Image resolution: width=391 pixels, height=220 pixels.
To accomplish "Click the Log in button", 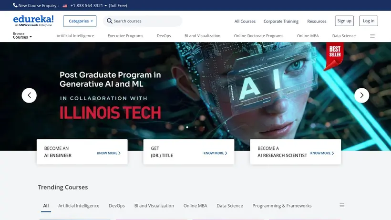I will [x=369, y=21].
